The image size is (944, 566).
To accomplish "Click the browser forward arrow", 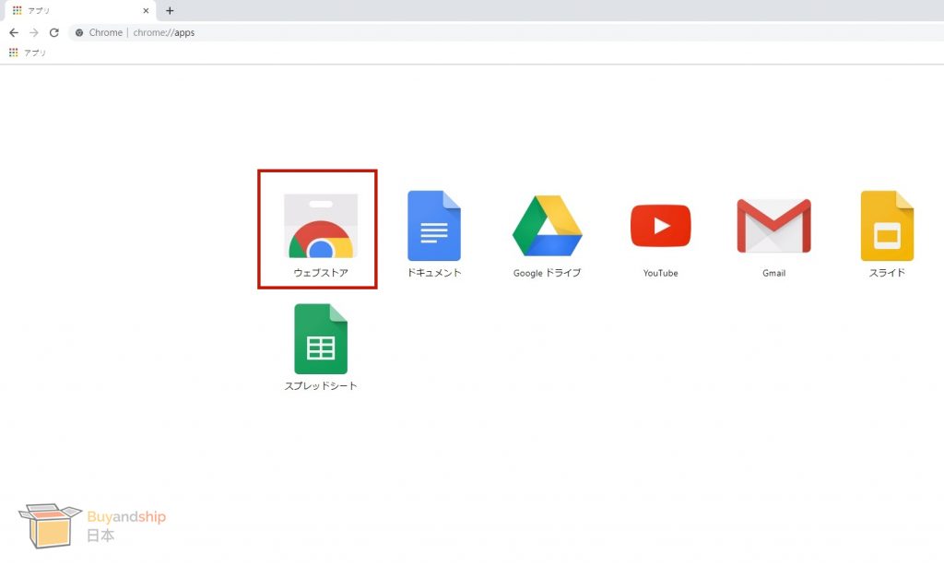I will (x=34, y=32).
